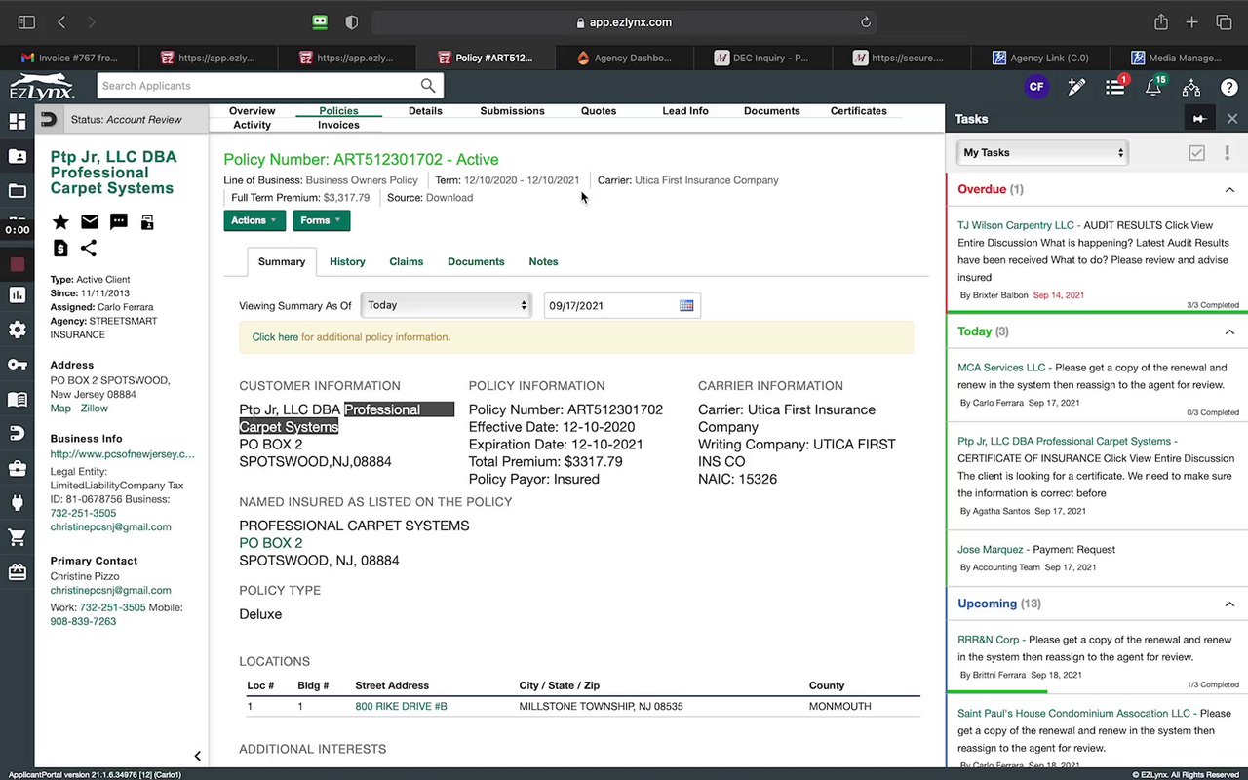
Task: Collapse the Upcoming tasks section
Action: [1229, 604]
